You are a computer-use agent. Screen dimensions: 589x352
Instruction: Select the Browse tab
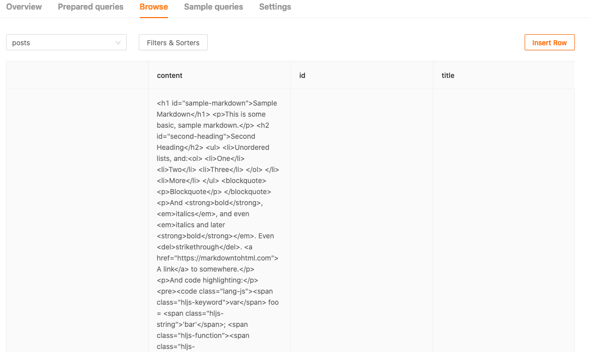153,7
